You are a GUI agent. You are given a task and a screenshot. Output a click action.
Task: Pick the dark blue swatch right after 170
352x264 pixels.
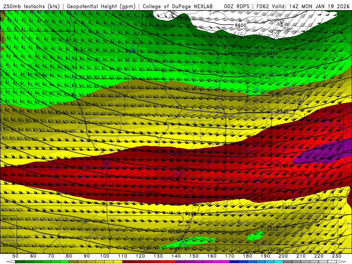pos(234,262)
